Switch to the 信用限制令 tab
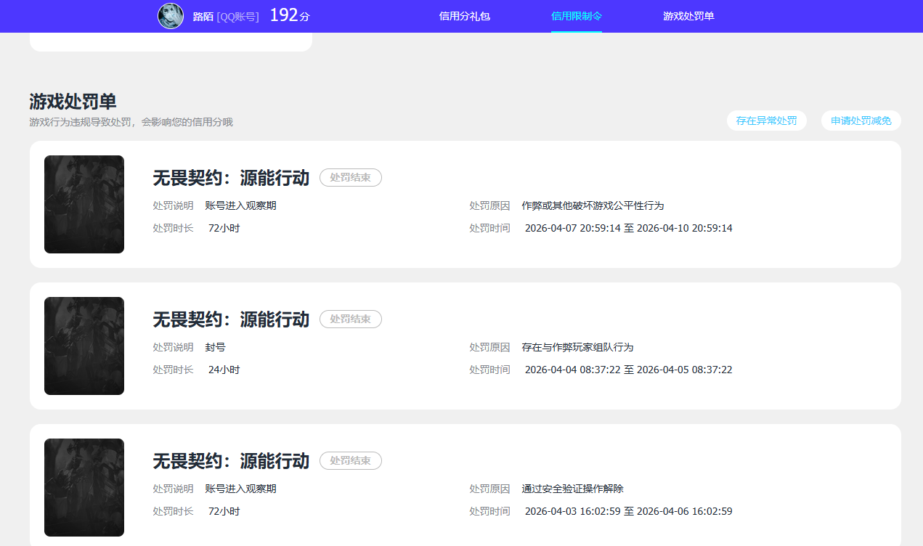This screenshot has height=546, width=923. click(x=577, y=16)
